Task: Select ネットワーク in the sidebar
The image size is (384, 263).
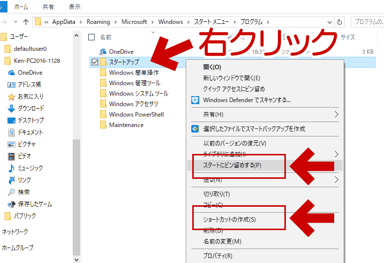Action: (15, 232)
